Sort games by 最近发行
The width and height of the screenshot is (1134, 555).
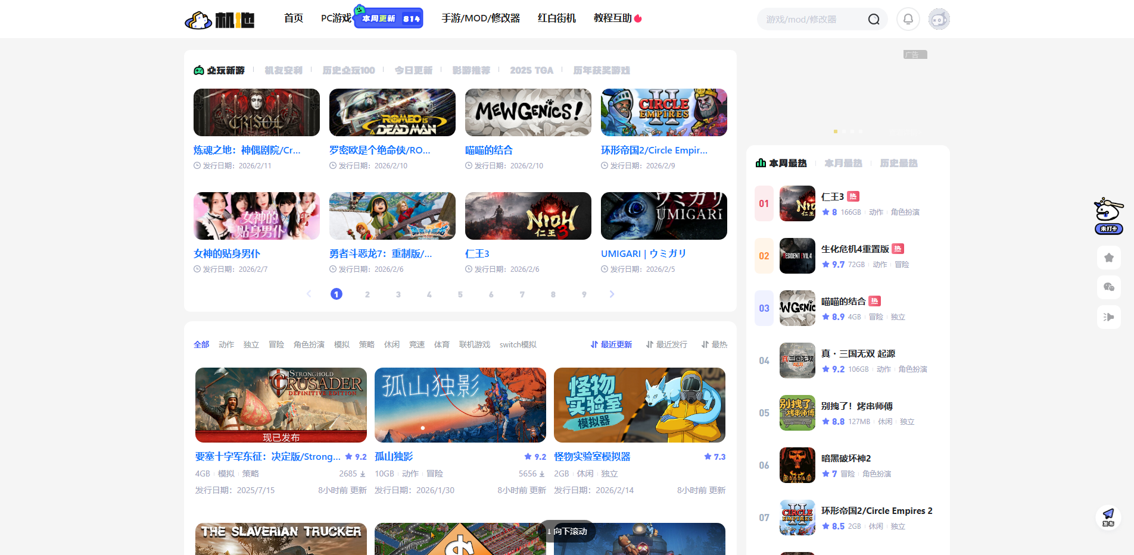666,344
